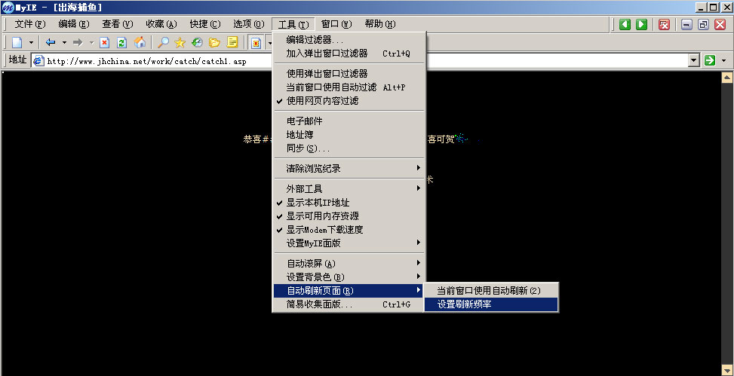Uncheck 显示可用内存资源

pyautogui.click(x=349, y=216)
